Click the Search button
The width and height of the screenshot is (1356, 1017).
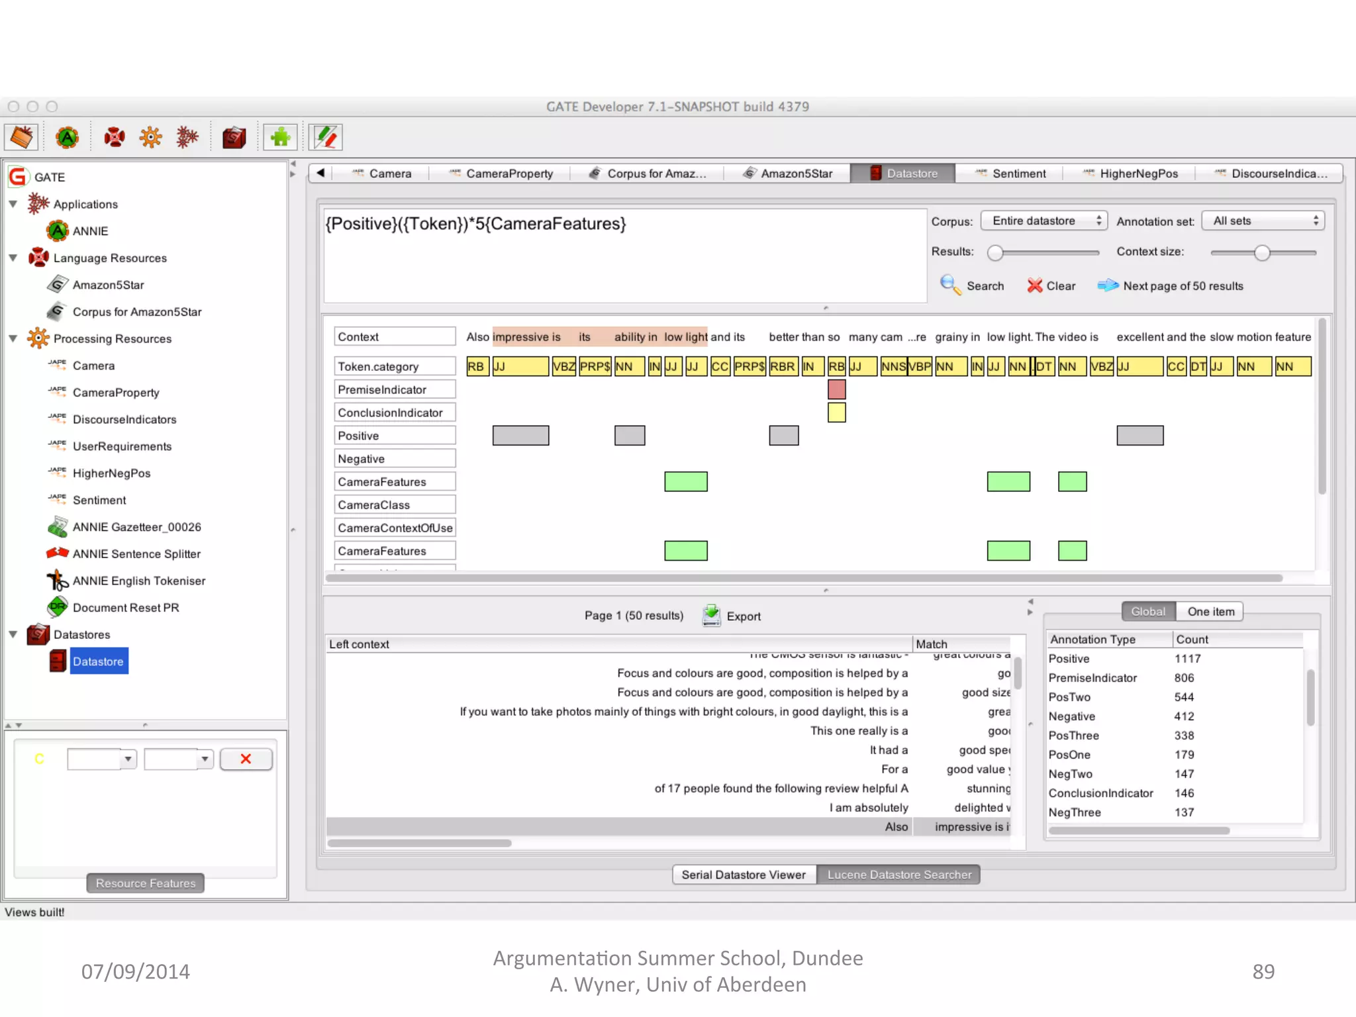(x=972, y=286)
